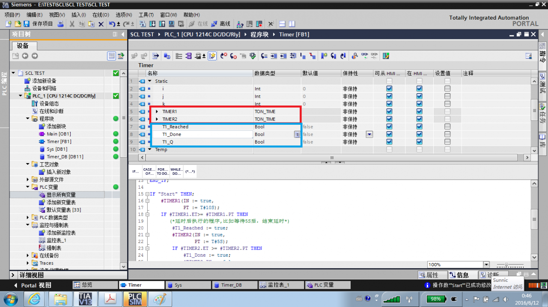Open retain dropdown for T1_Done row
Screen dimensions: 548x307
pos(369,134)
